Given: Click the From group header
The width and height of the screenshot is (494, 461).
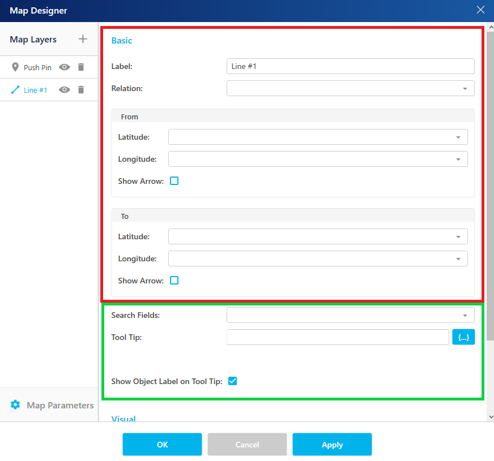Looking at the screenshot, I should coord(293,117).
